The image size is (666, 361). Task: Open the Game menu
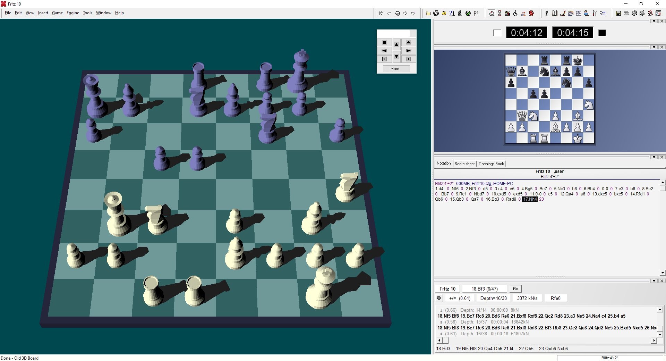coord(57,13)
